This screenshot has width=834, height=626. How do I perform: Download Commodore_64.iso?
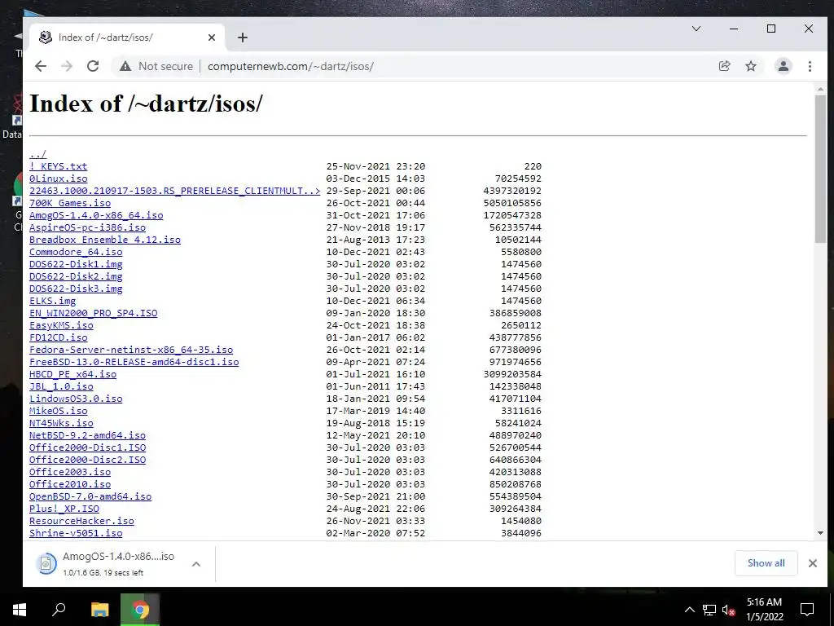76,253
